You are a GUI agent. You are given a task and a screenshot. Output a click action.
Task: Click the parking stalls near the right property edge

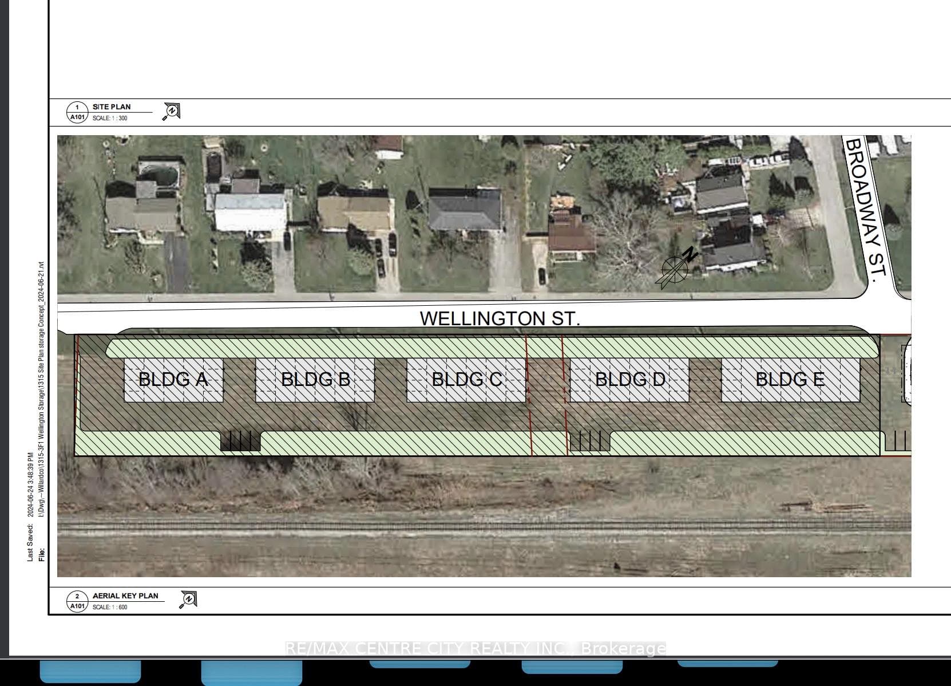coord(897,441)
